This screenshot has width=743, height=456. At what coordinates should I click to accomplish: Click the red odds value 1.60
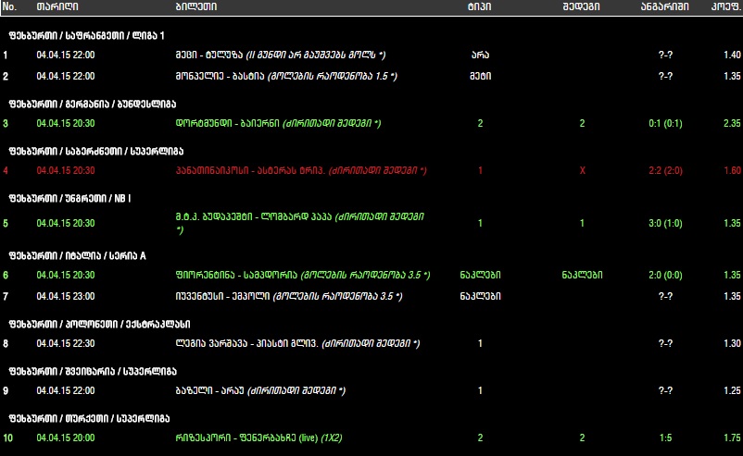(732, 171)
